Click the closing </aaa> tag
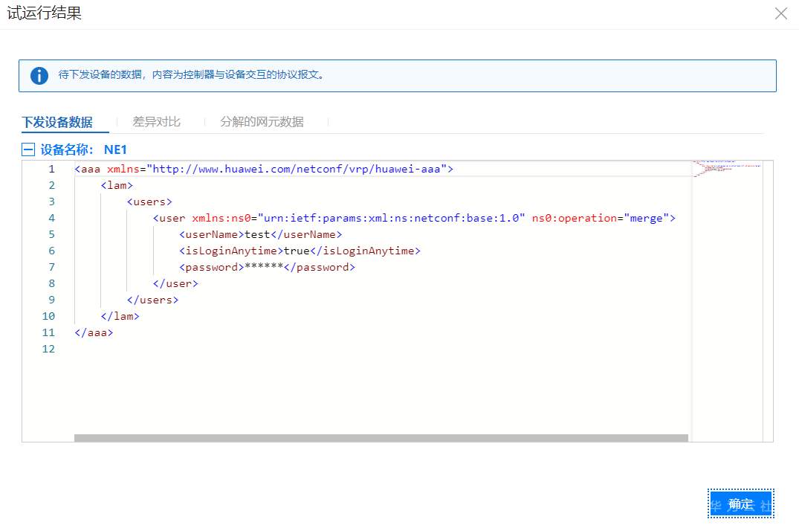Screen dimensions: 799x525 94,332
